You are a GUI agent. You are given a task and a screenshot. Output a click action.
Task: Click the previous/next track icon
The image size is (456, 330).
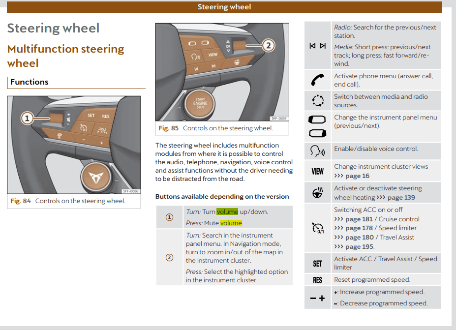click(x=317, y=46)
